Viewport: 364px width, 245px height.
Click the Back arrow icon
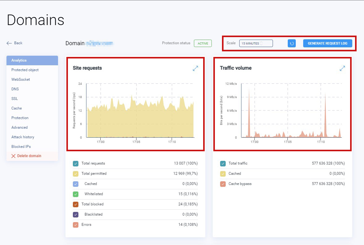(9, 43)
